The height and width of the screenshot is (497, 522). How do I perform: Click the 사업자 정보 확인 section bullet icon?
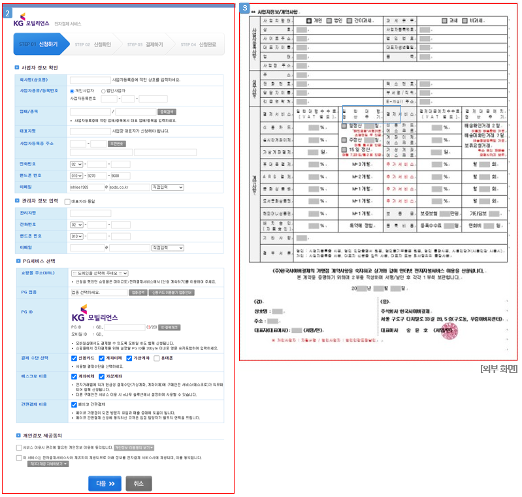point(16,67)
